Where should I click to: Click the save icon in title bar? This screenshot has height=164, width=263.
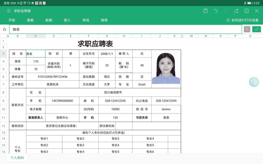coord(206,11)
